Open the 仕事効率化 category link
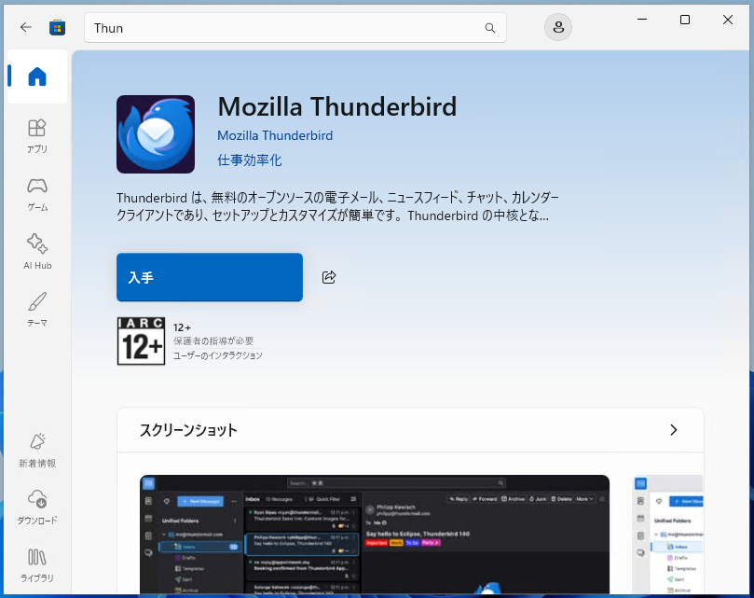This screenshot has width=754, height=598. click(250, 160)
